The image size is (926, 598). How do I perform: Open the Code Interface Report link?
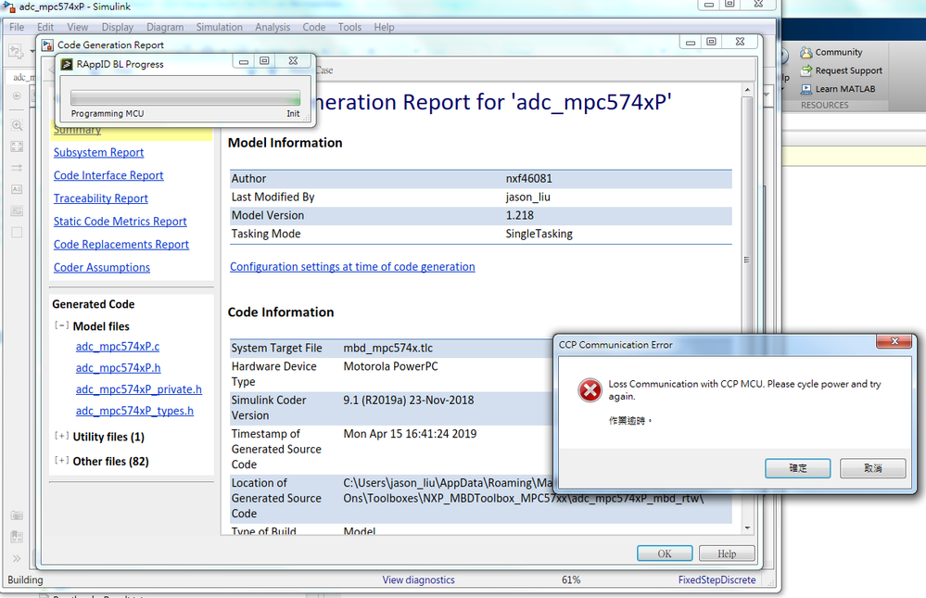point(108,175)
